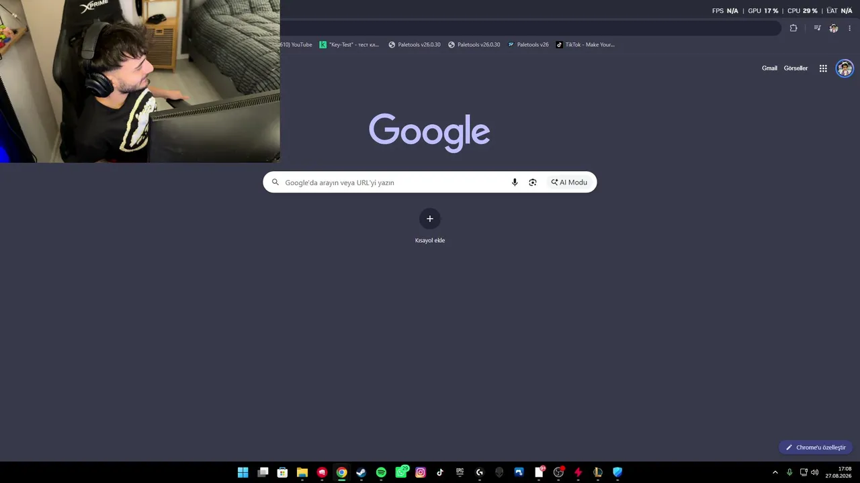Open League of Legends from the taskbar
The width and height of the screenshot is (860, 483).
pos(598,472)
